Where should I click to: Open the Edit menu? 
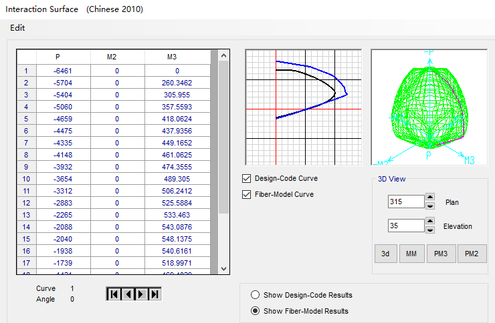coord(17,28)
